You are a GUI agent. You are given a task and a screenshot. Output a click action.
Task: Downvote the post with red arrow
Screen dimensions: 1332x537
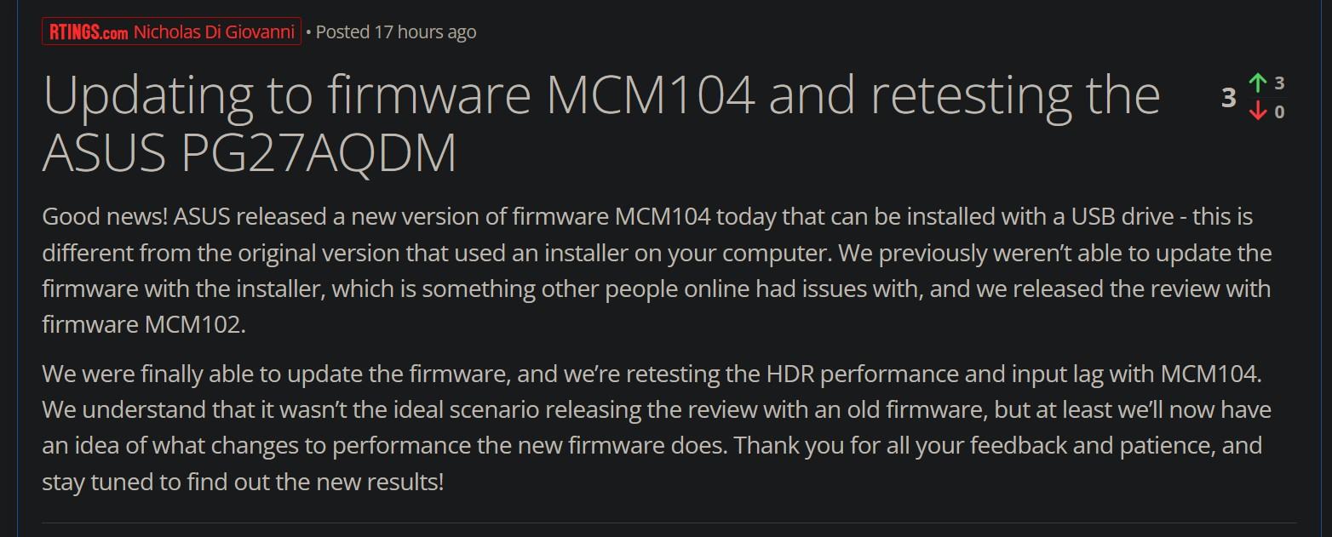(1258, 111)
